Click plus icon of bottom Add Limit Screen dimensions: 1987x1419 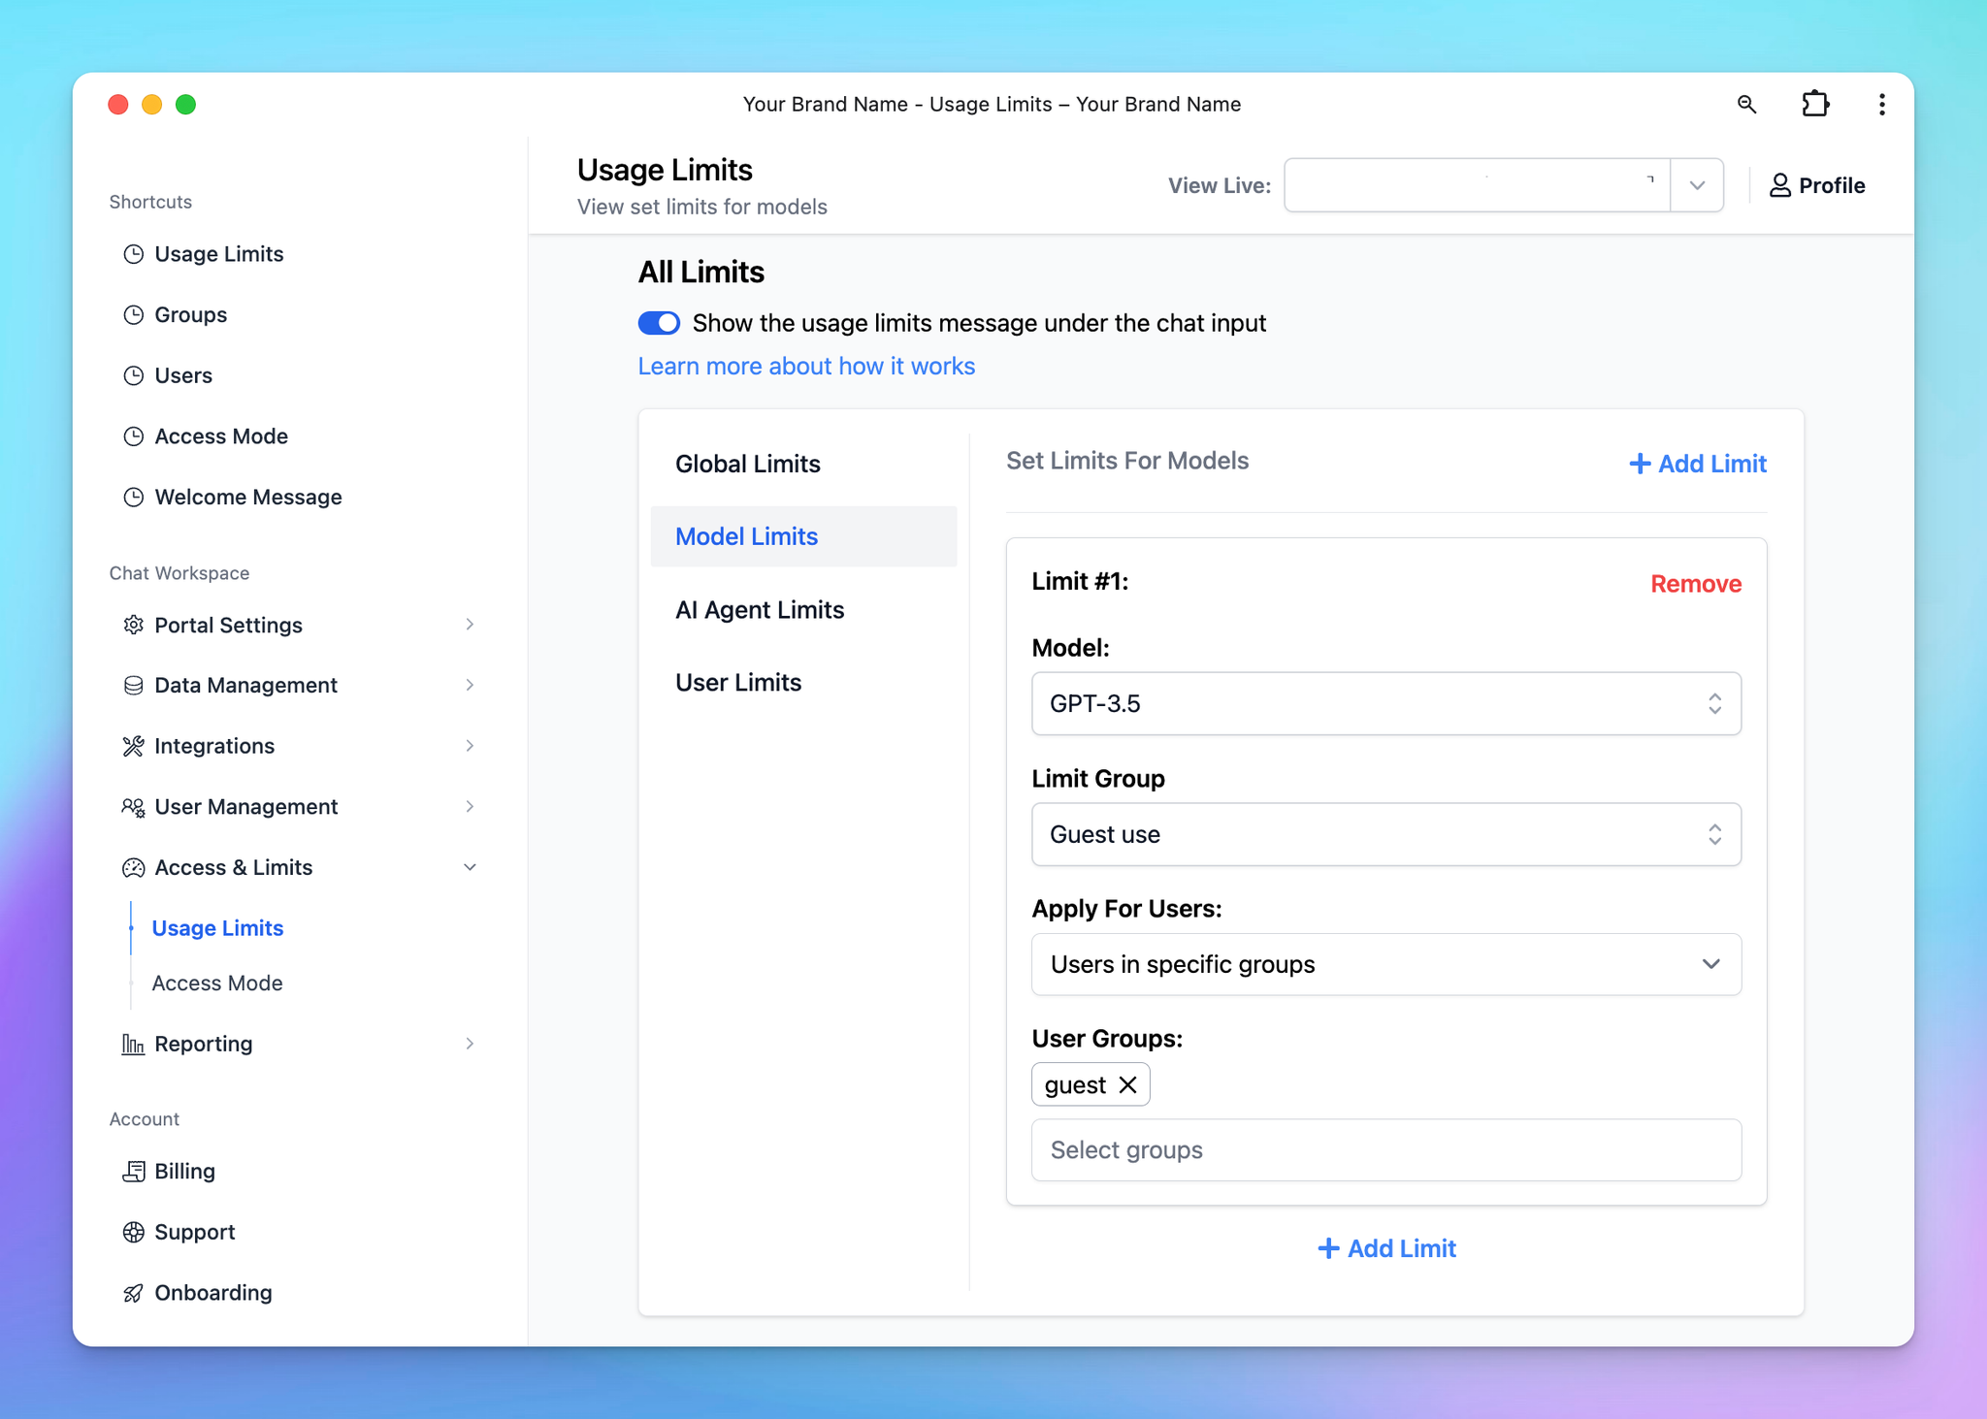tap(1328, 1248)
